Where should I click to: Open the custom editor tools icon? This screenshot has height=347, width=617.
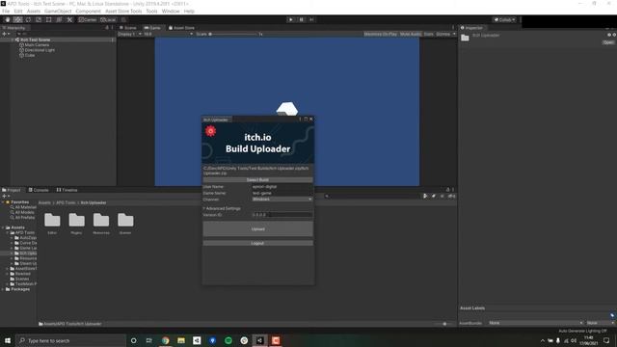(x=69, y=19)
